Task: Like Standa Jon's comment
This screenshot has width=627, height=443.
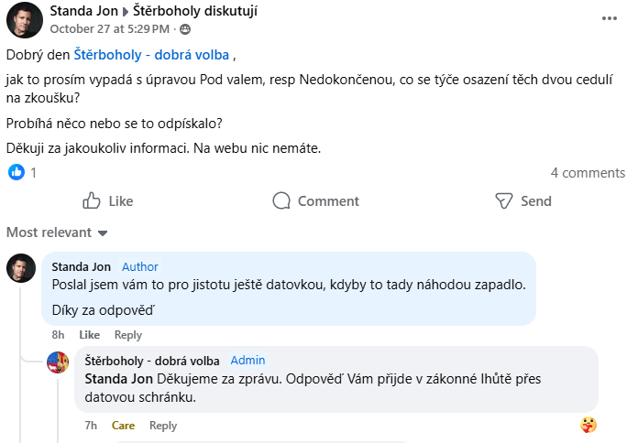Action: coord(89,335)
